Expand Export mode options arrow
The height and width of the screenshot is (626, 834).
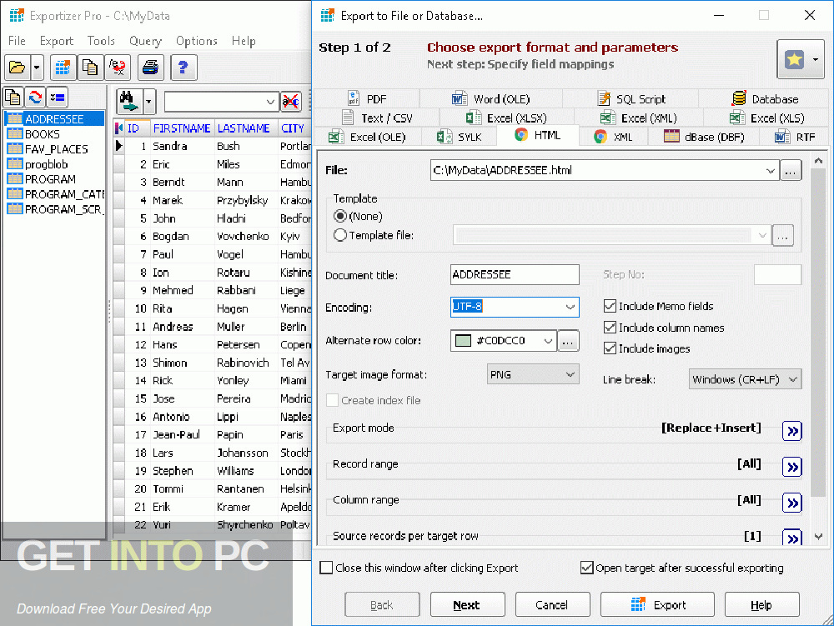792,430
